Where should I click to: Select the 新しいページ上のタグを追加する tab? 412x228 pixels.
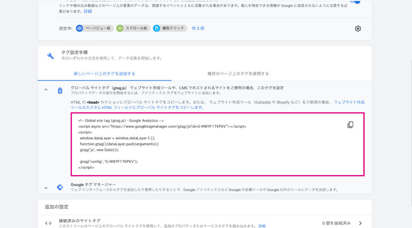[104, 74]
